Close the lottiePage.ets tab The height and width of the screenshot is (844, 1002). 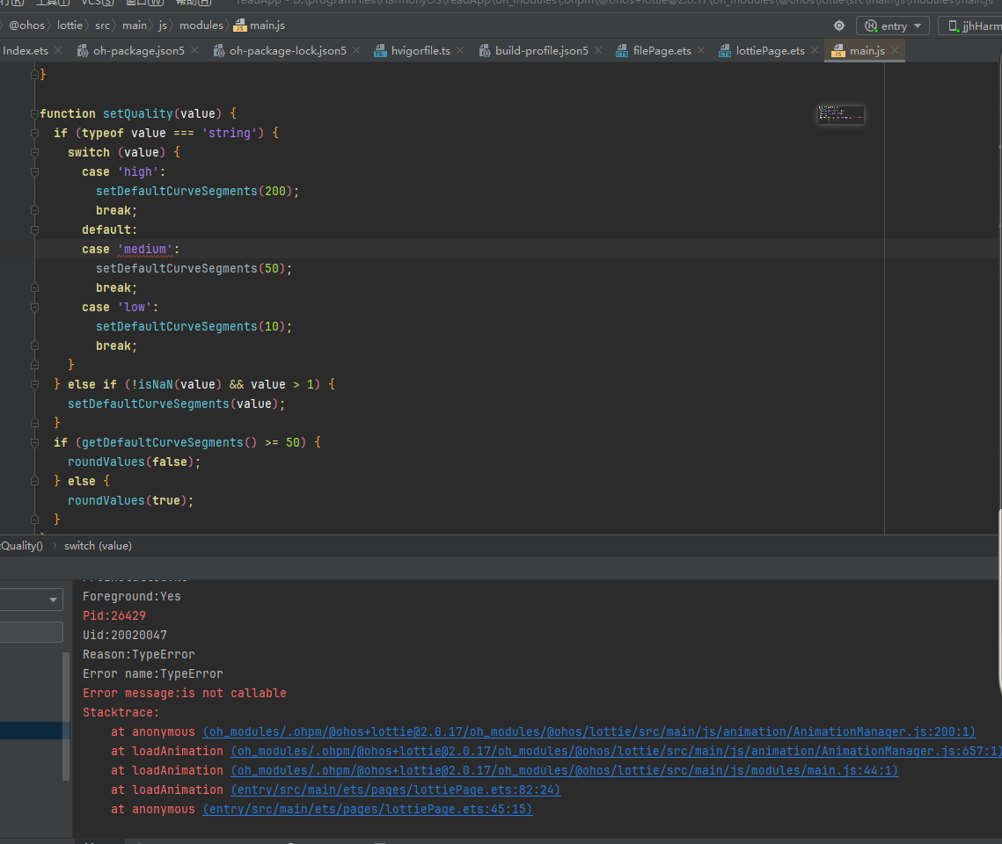[x=814, y=51]
